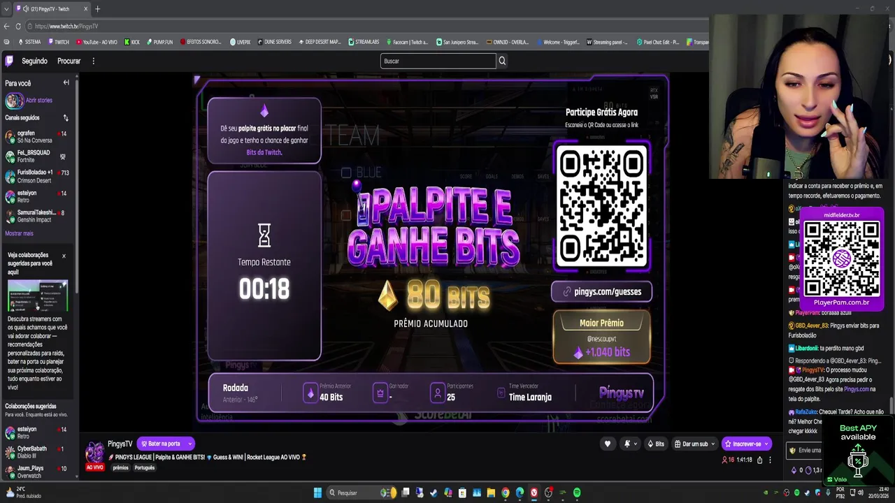This screenshot has height=503, width=895.
Task: Select the PingysTV - Twitch browser tab
Action: pos(52,9)
